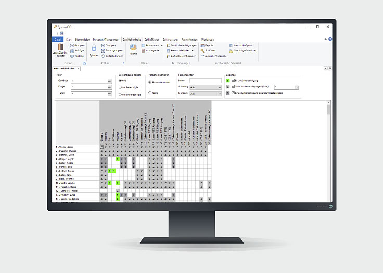The width and height of the screenshot is (383, 273).
Task: Open online Gruppen next to Leser/Zutrittspunkte
Action: (x=77, y=45)
